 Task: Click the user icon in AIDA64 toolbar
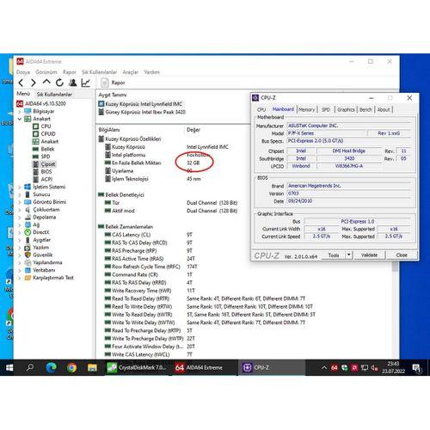click(x=73, y=83)
